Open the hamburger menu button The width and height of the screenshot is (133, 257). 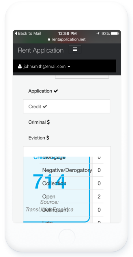coord(75,49)
